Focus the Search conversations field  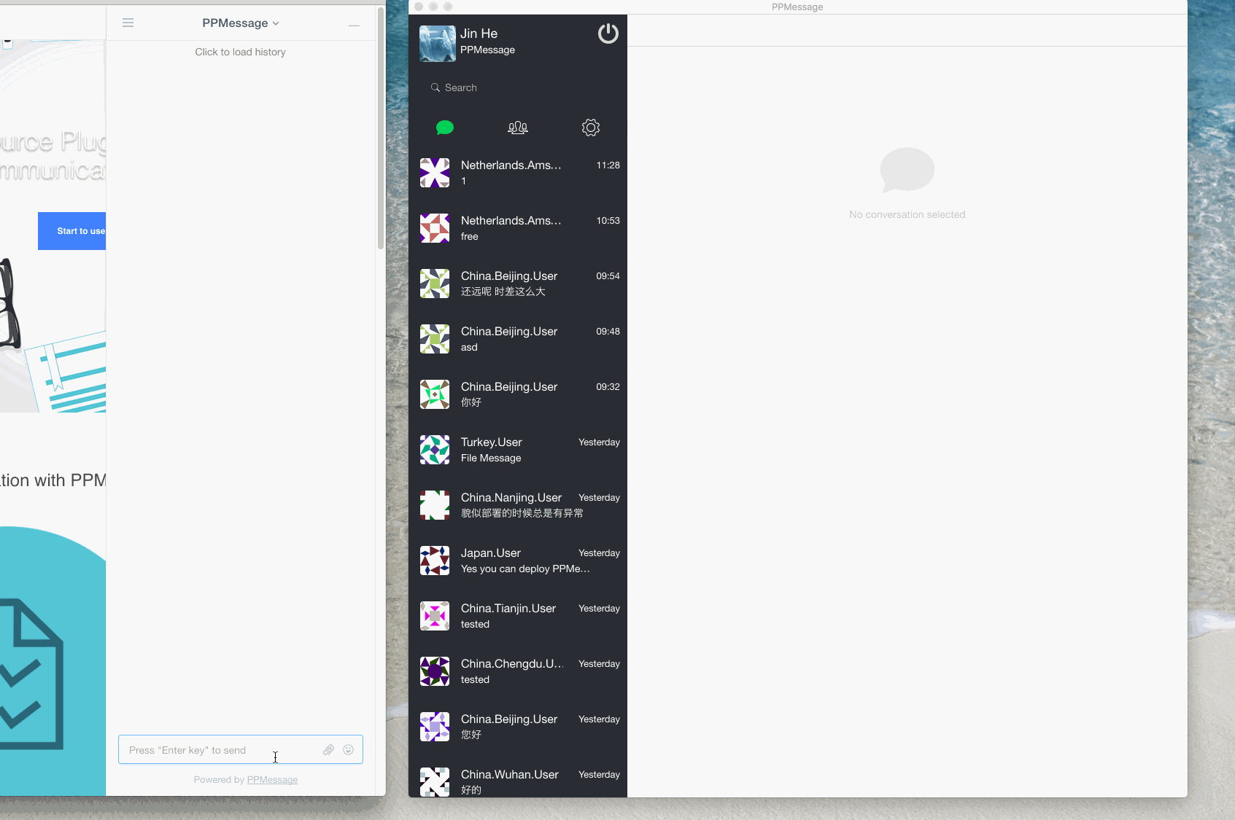click(x=518, y=87)
